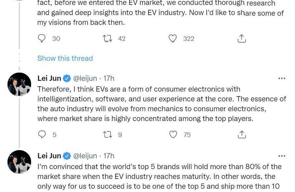The width and height of the screenshot is (295, 192).
Task: Open tweet text about top 5 brands
Action: pyautogui.click(x=157, y=177)
